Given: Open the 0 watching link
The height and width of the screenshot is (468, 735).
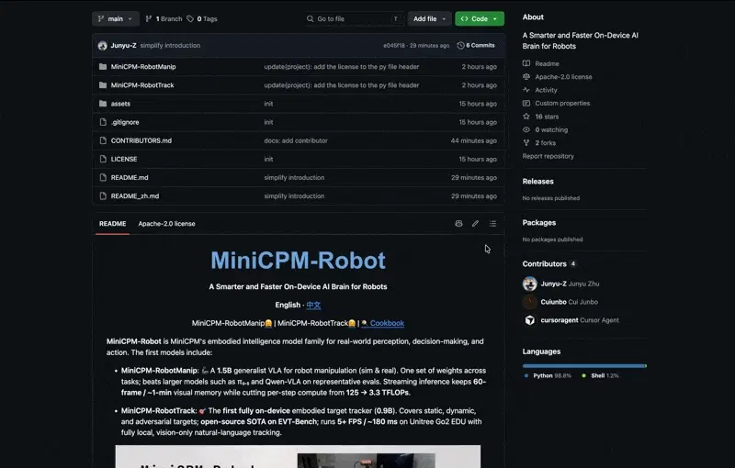Looking at the screenshot, I should (x=551, y=129).
